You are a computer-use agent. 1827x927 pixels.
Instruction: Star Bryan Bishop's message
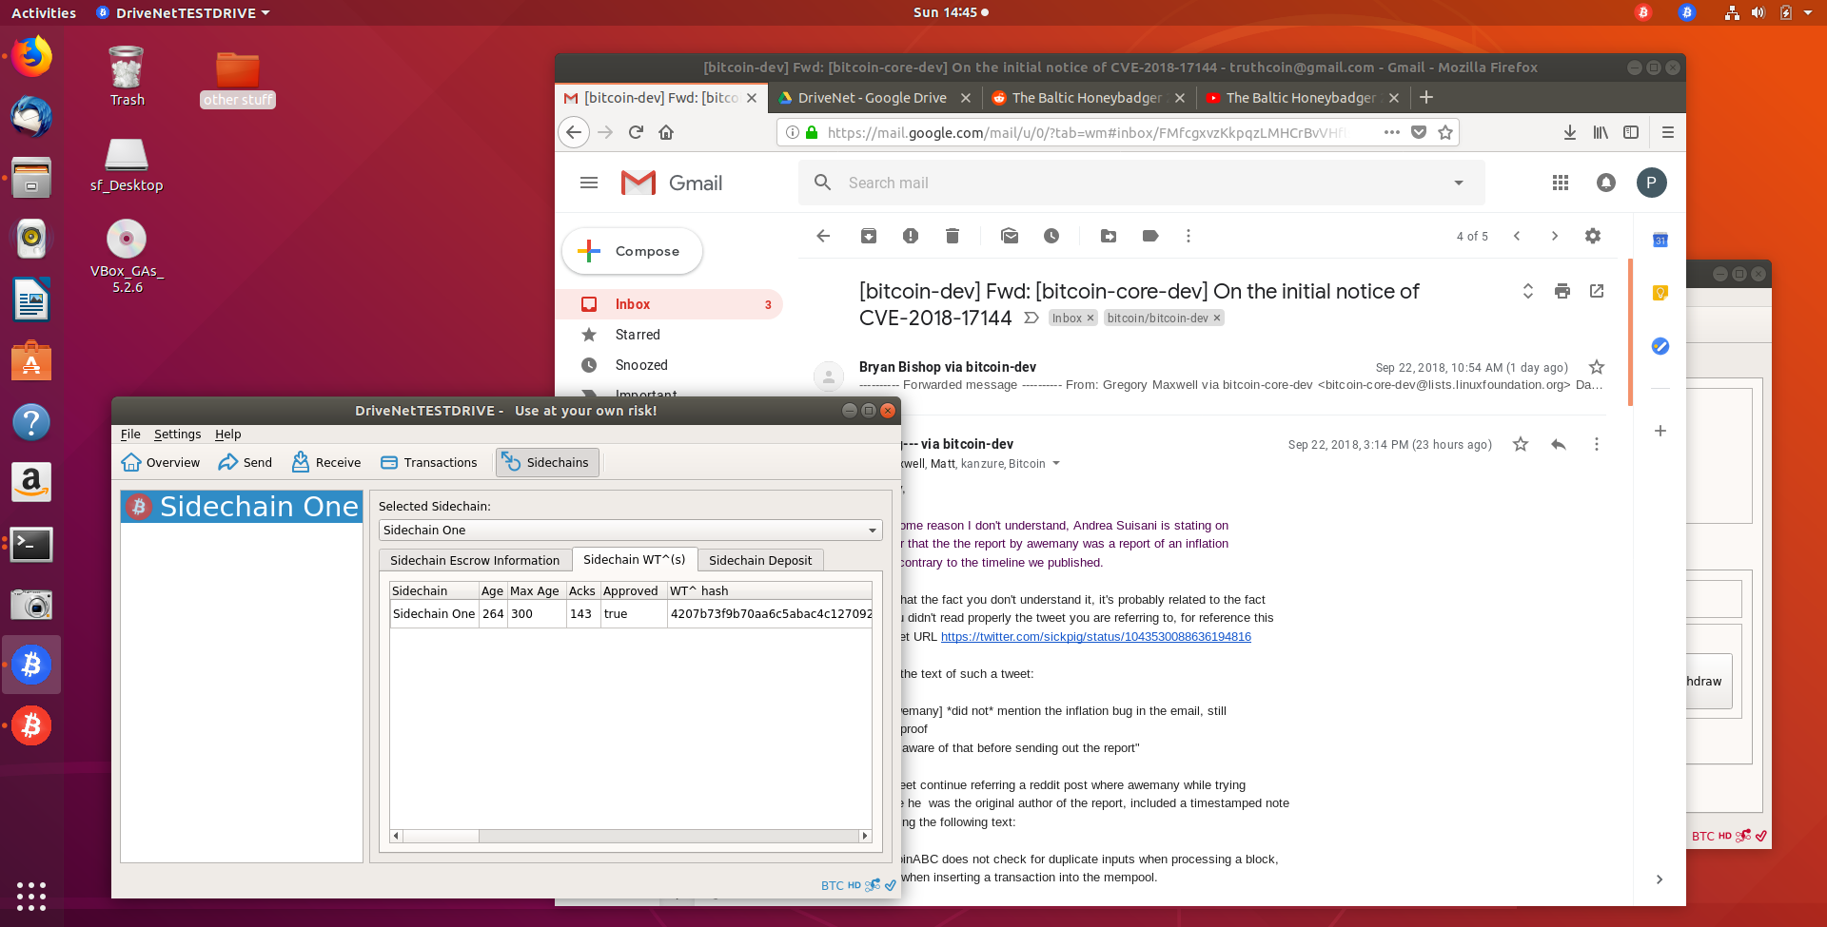point(1597,367)
